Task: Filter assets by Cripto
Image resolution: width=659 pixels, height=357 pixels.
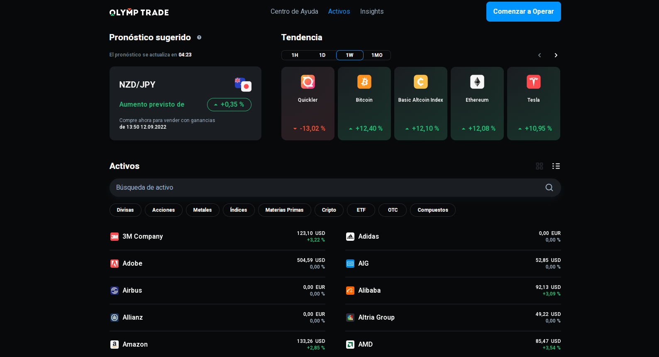Action: point(329,210)
